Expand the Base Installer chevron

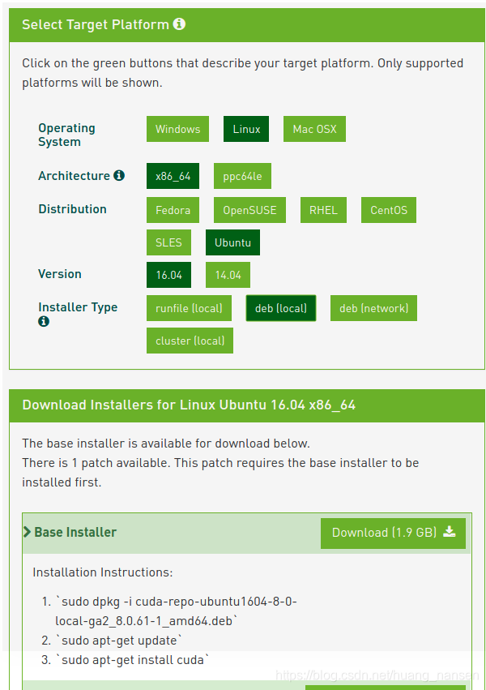[x=28, y=532]
